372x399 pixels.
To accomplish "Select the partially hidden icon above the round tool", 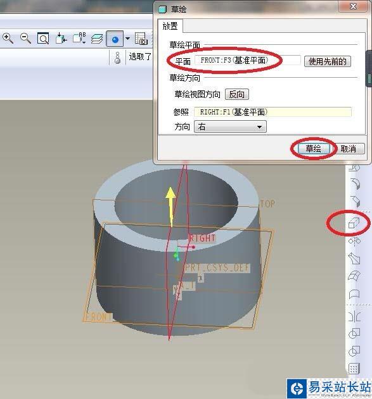I will point(355,168).
